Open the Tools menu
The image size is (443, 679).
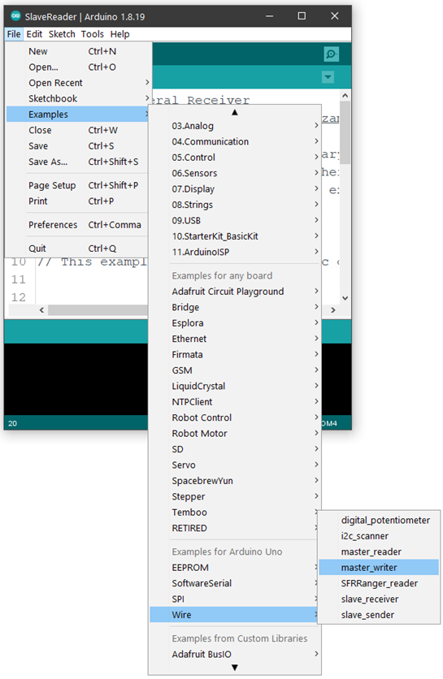coord(93,34)
